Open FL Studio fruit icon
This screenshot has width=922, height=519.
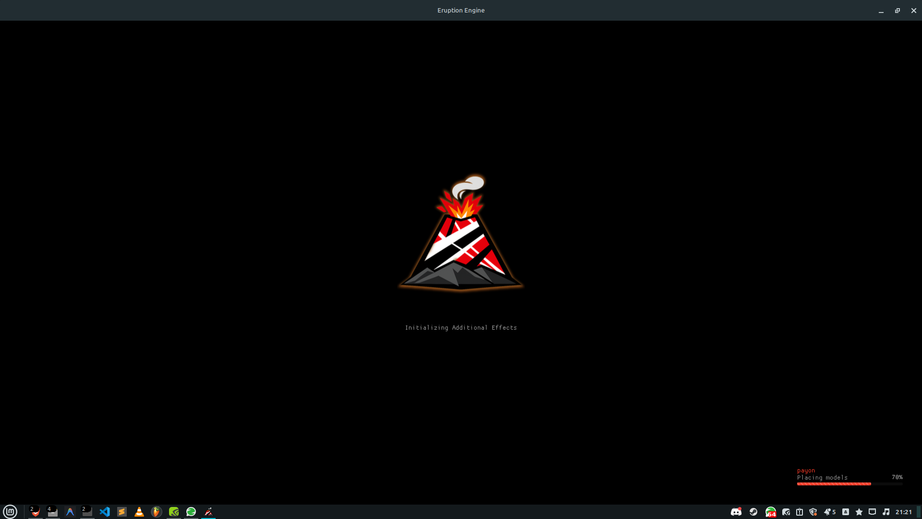pyautogui.click(x=157, y=512)
